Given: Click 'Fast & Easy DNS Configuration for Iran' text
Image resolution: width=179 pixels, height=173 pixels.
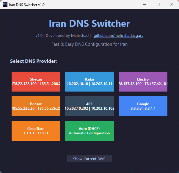Looking at the screenshot, I should (89, 44).
